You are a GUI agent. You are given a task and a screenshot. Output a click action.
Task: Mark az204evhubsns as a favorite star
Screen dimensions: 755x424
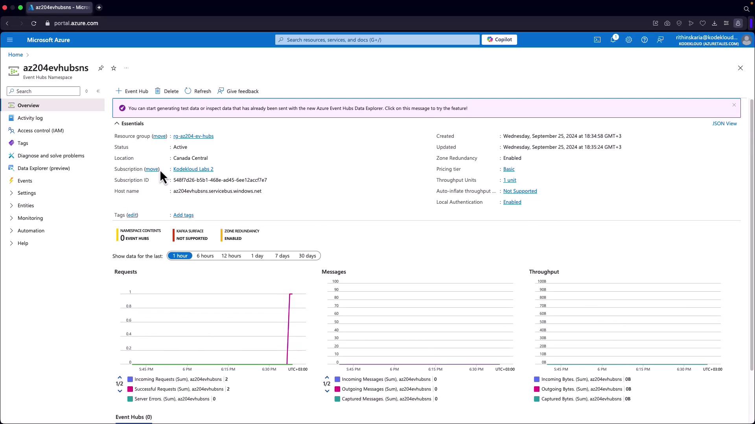click(x=114, y=68)
